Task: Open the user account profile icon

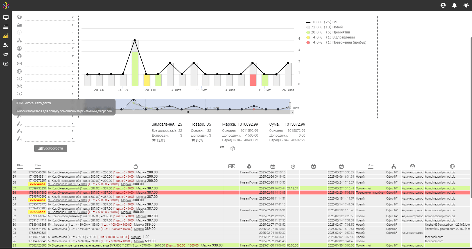Action: pyautogui.click(x=443, y=5)
